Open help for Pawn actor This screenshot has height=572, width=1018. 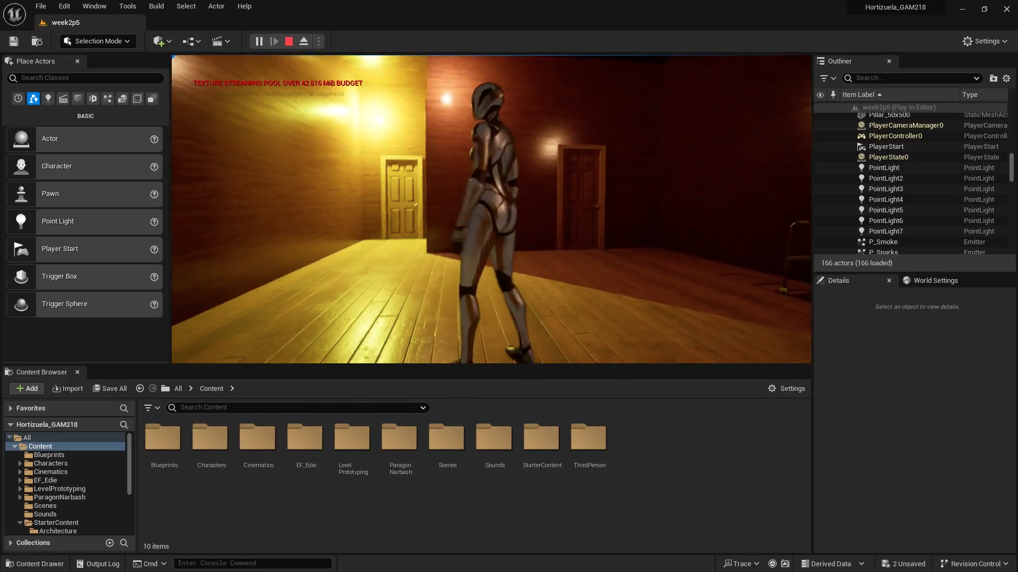click(x=154, y=194)
